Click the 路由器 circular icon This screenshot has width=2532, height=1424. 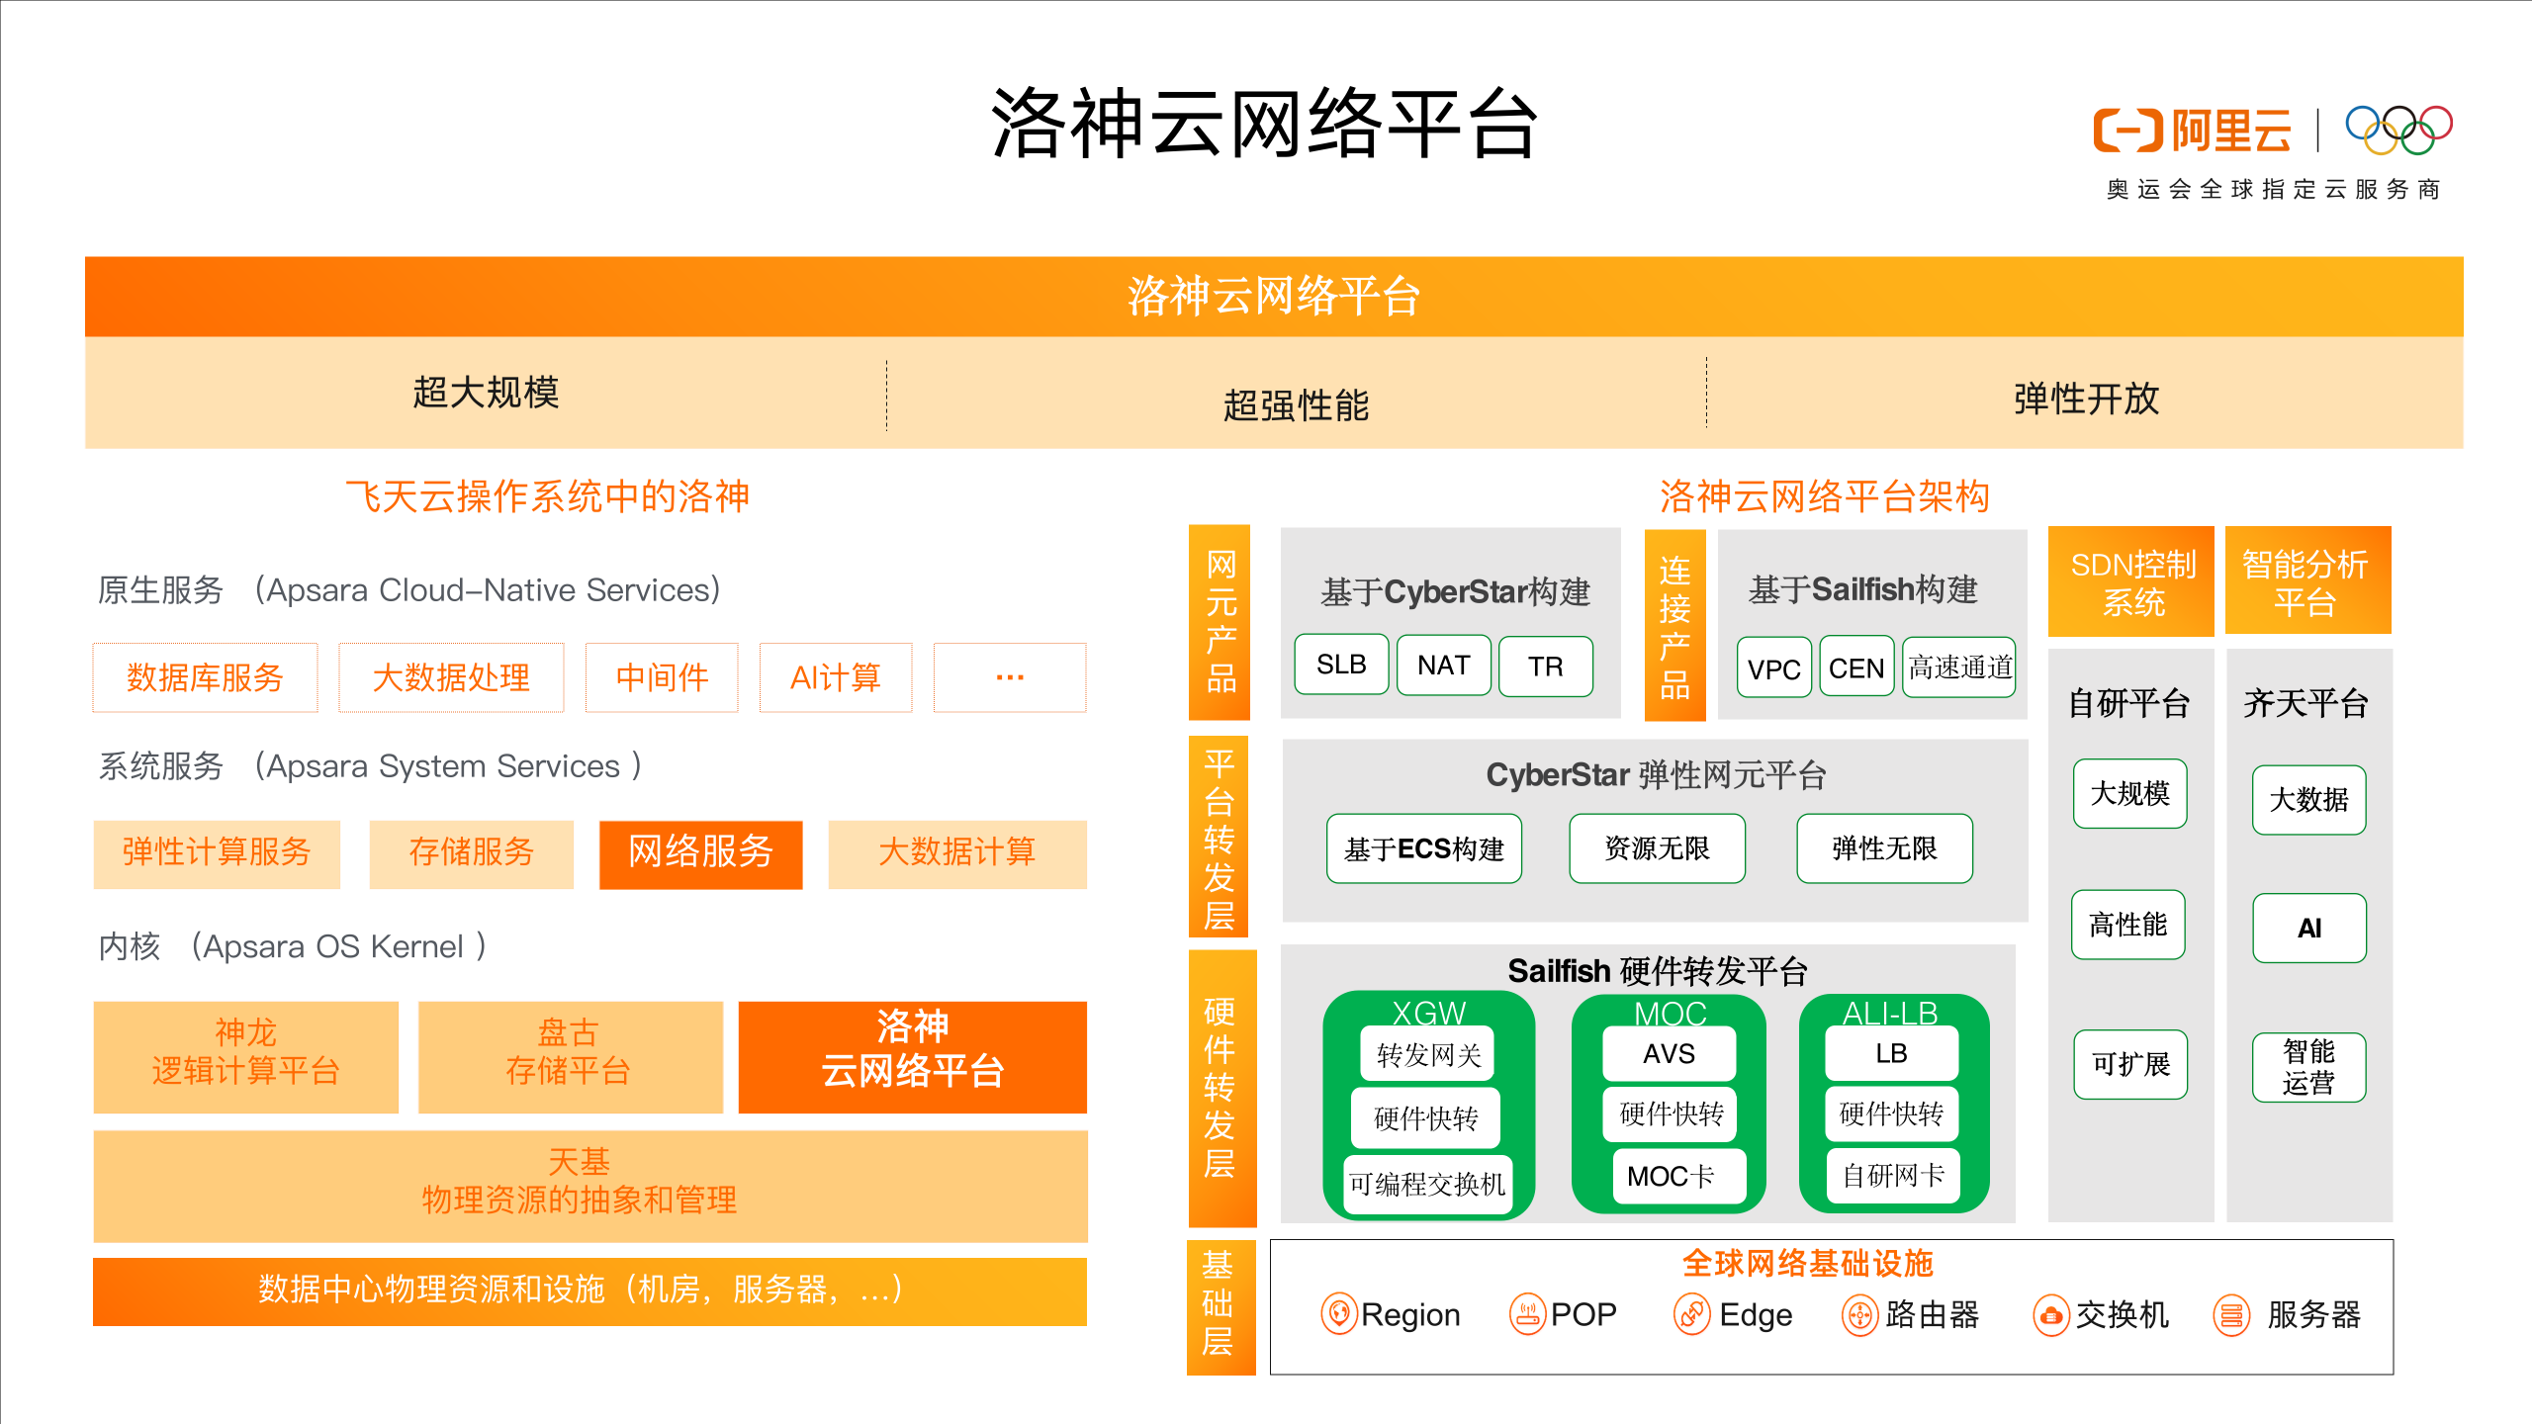click(x=1859, y=1315)
